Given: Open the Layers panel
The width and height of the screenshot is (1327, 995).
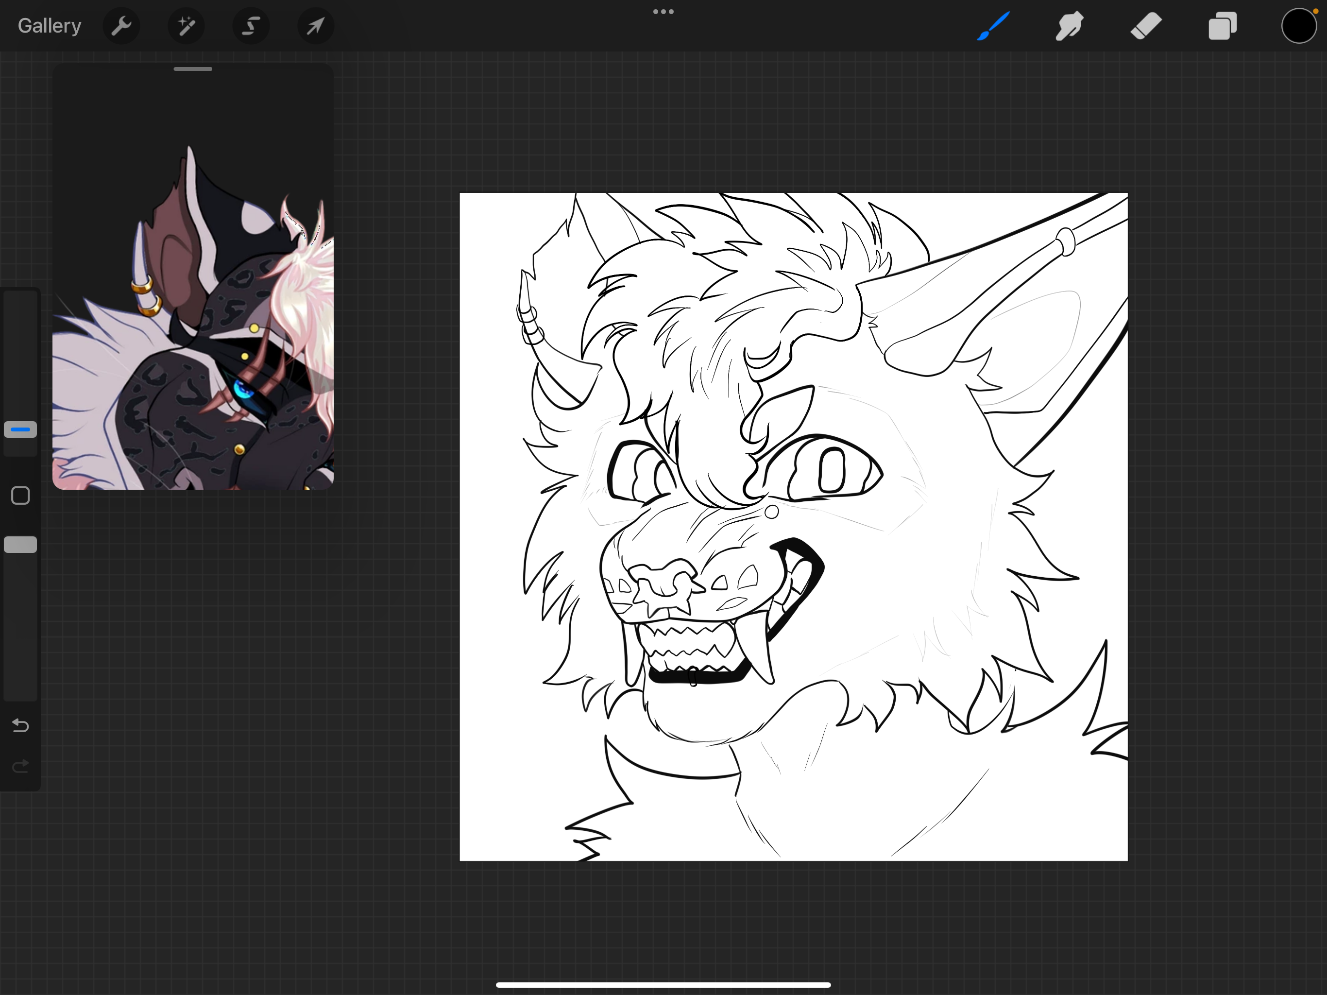Looking at the screenshot, I should point(1222,26).
